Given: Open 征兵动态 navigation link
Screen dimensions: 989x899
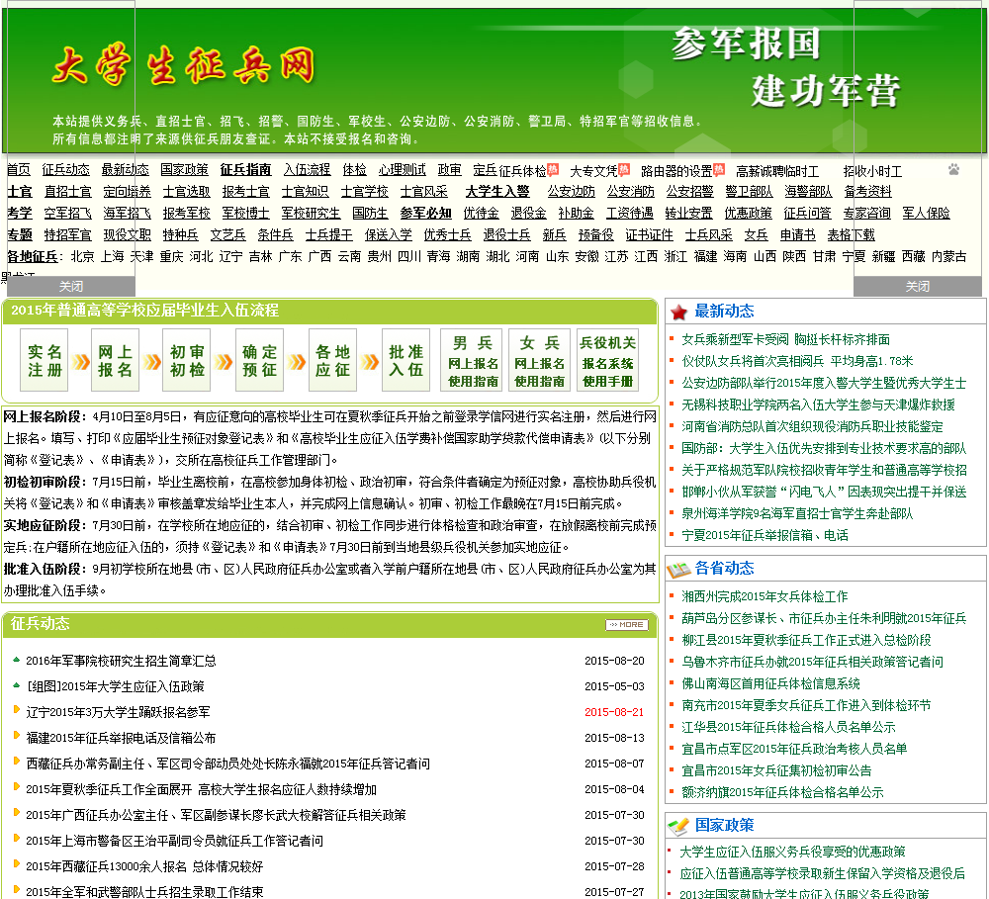Looking at the screenshot, I should pos(65,170).
